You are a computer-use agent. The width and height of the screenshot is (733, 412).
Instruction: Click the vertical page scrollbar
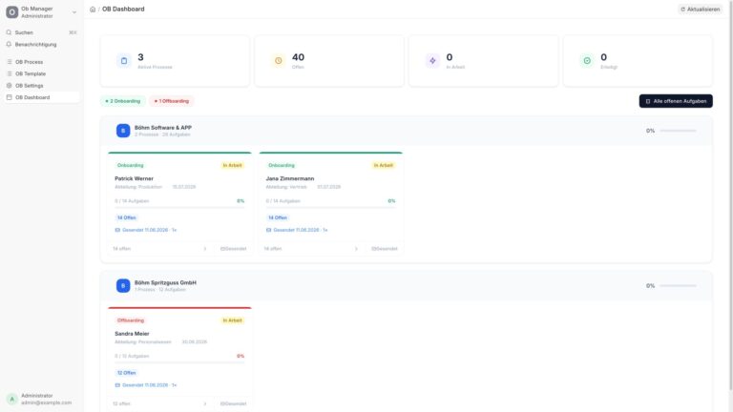[x=731, y=196]
